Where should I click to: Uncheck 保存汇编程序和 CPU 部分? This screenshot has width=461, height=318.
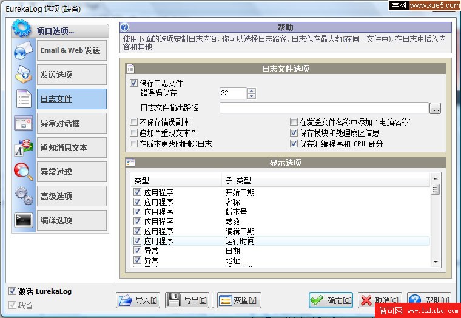click(x=294, y=144)
